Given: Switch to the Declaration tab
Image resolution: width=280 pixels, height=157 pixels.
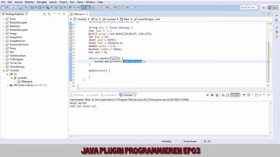Looking at the screenshot, I should tap(109, 95).
